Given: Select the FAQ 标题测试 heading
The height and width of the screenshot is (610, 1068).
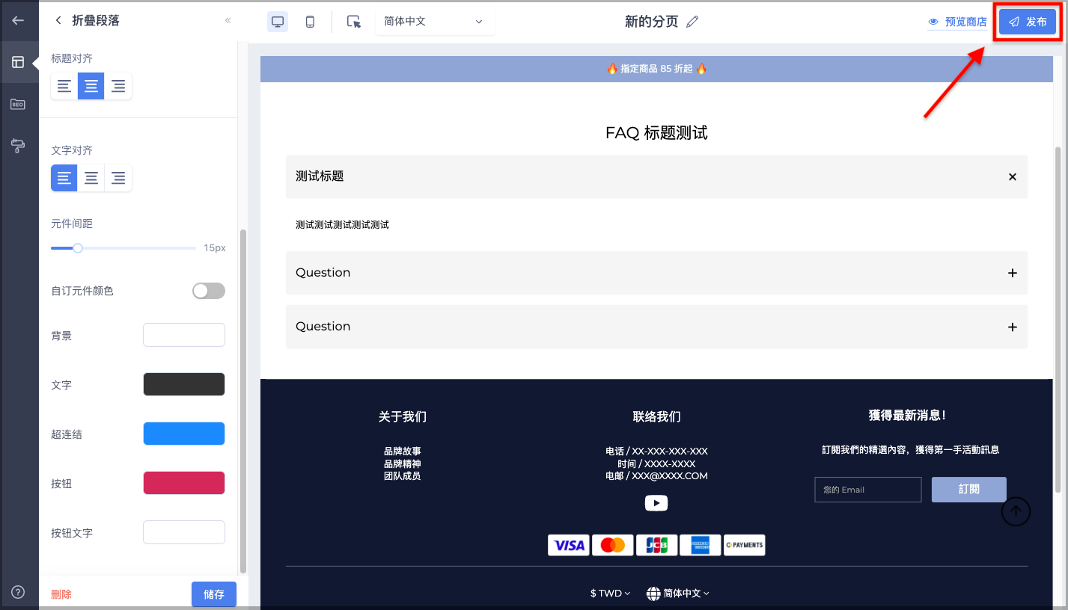Looking at the screenshot, I should [656, 133].
